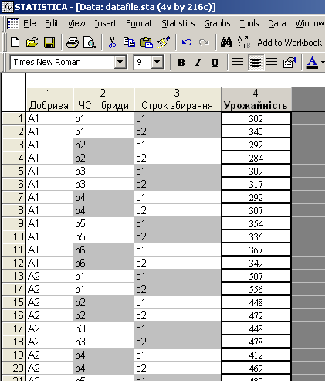Select column header 1 Добрива
Viewport: 325px width, 381px height.
(x=49, y=100)
